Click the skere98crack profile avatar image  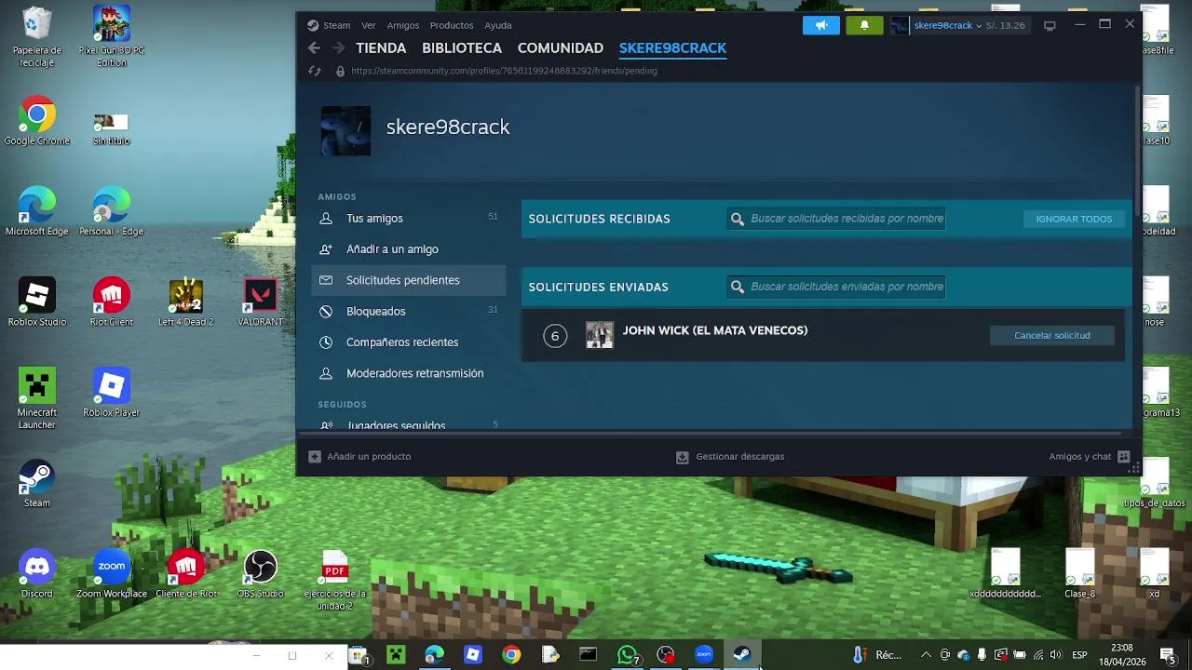point(345,130)
